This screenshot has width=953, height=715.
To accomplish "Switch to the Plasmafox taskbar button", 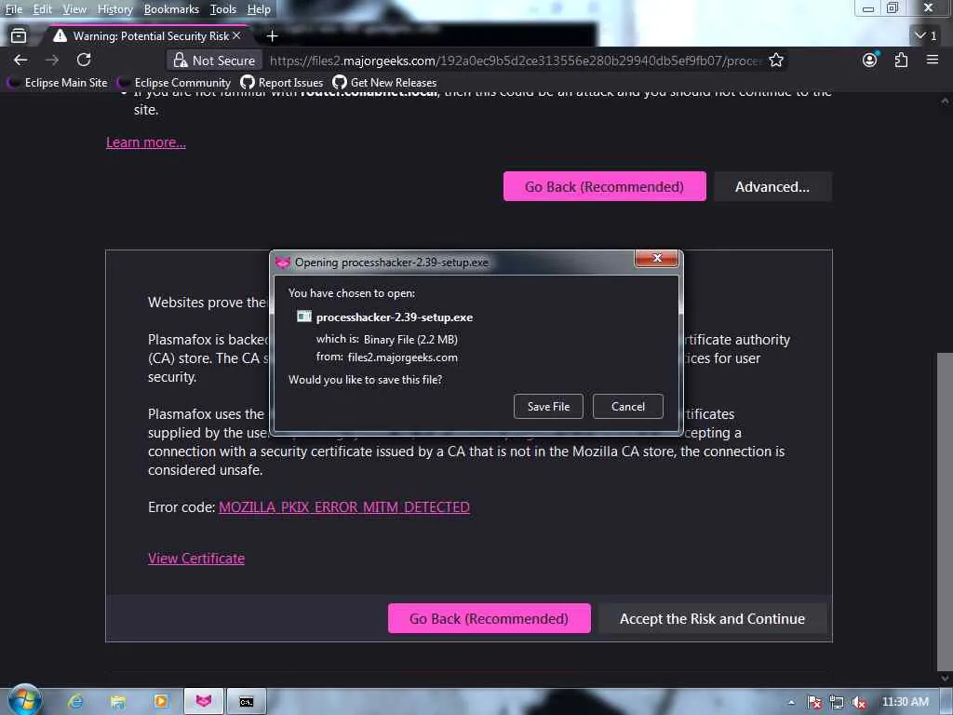I will pyautogui.click(x=204, y=702).
